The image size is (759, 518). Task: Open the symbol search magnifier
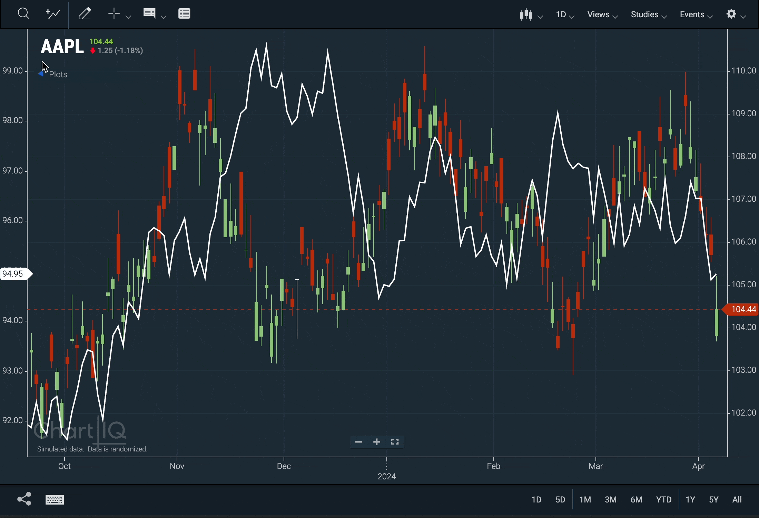(23, 14)
